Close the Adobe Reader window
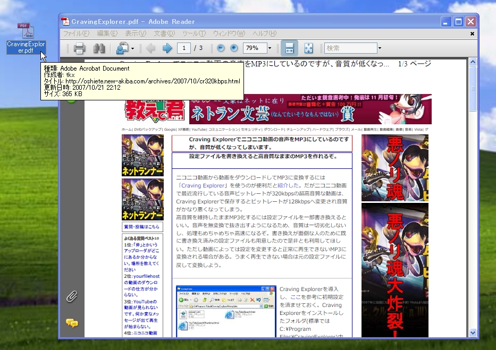Viewport: 496px width, 350px height. (470, 21)
